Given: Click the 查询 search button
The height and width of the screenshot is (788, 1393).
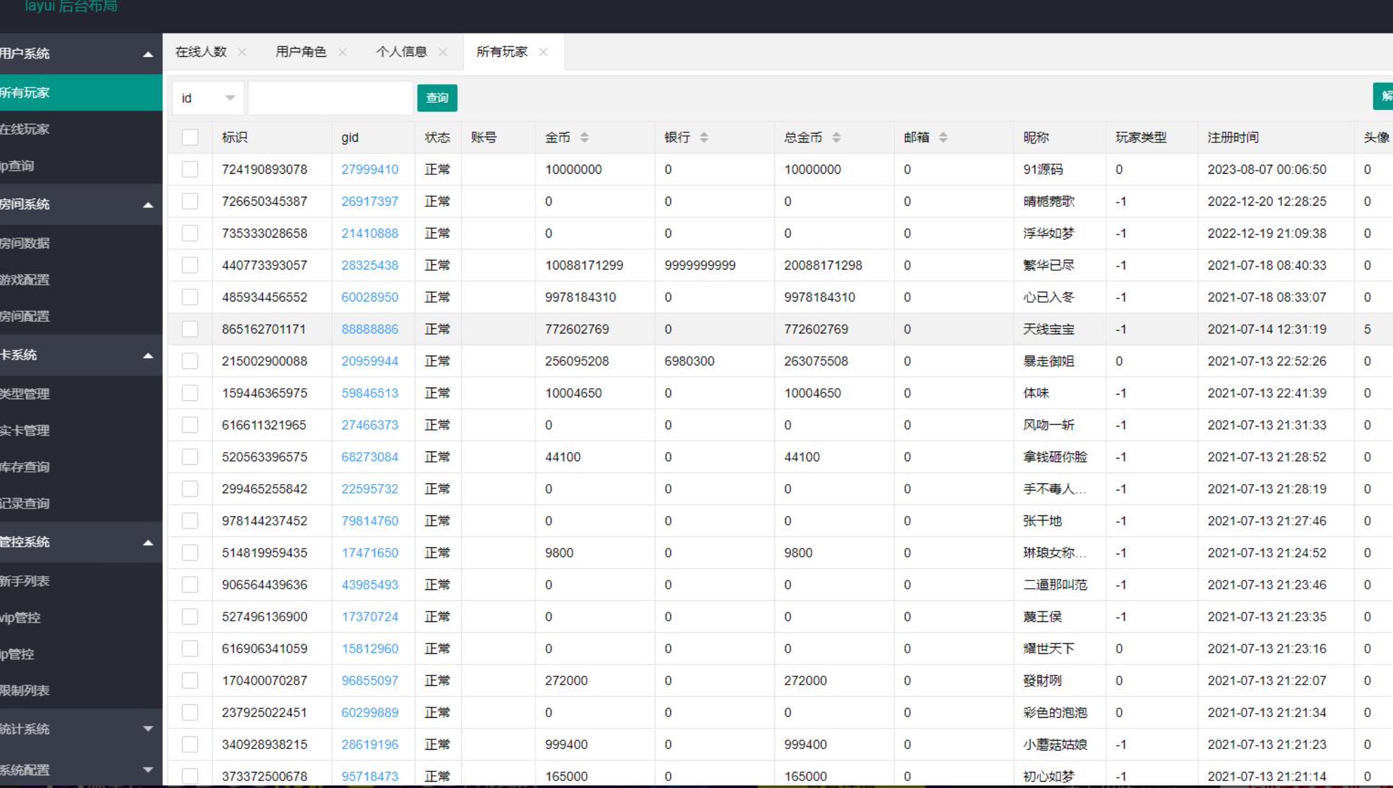Looking at the screenshot, I should [437, 98].
